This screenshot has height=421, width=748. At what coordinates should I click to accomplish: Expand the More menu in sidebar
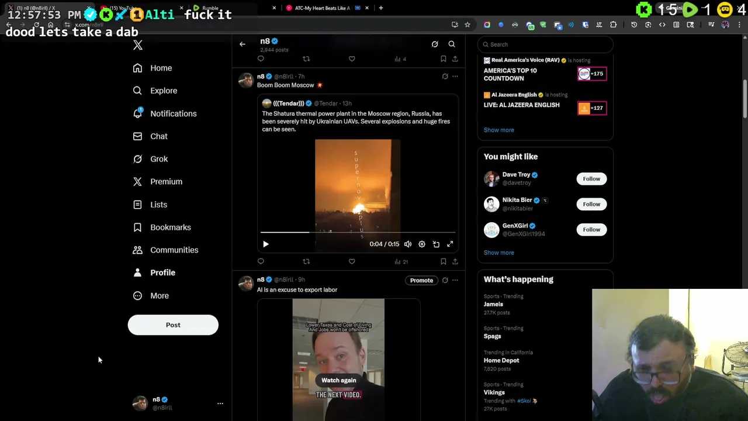(151, 296)
